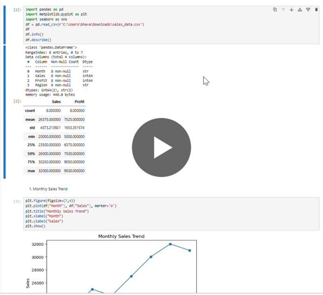The width and height of the screenshot is (323, 295).
Task: Click the max Profit value 9500.000000
Action: 74,171
